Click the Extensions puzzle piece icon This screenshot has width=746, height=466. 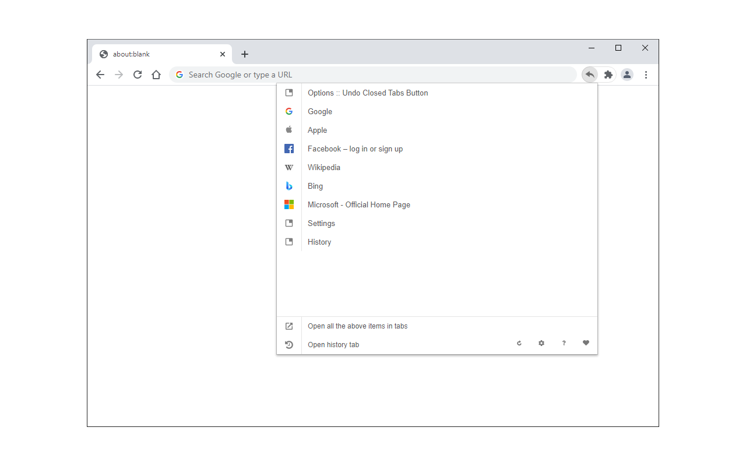[x=608, y=75]
